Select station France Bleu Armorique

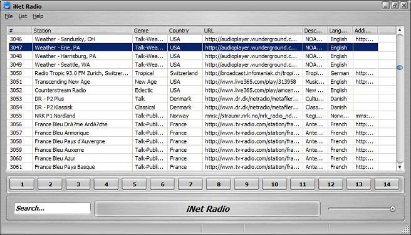click(x=61, y=132)
